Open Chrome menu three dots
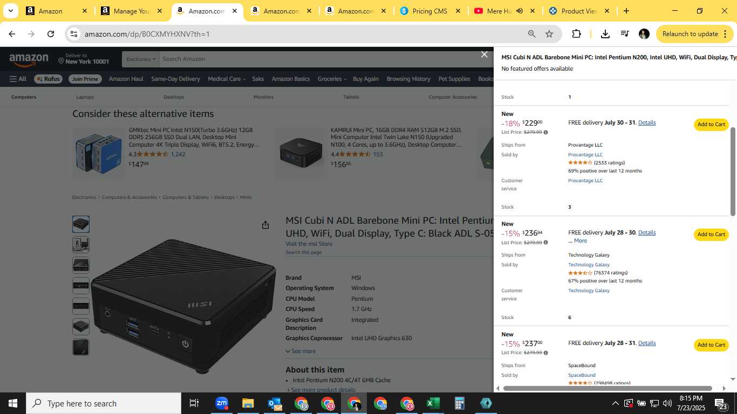 [725, 34]
